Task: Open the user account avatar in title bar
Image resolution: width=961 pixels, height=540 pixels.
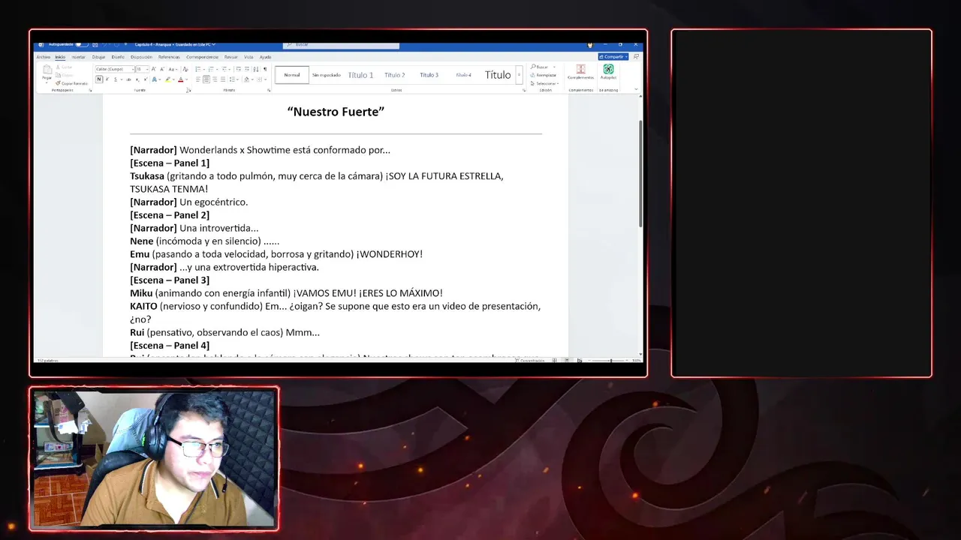Action: 590,45
